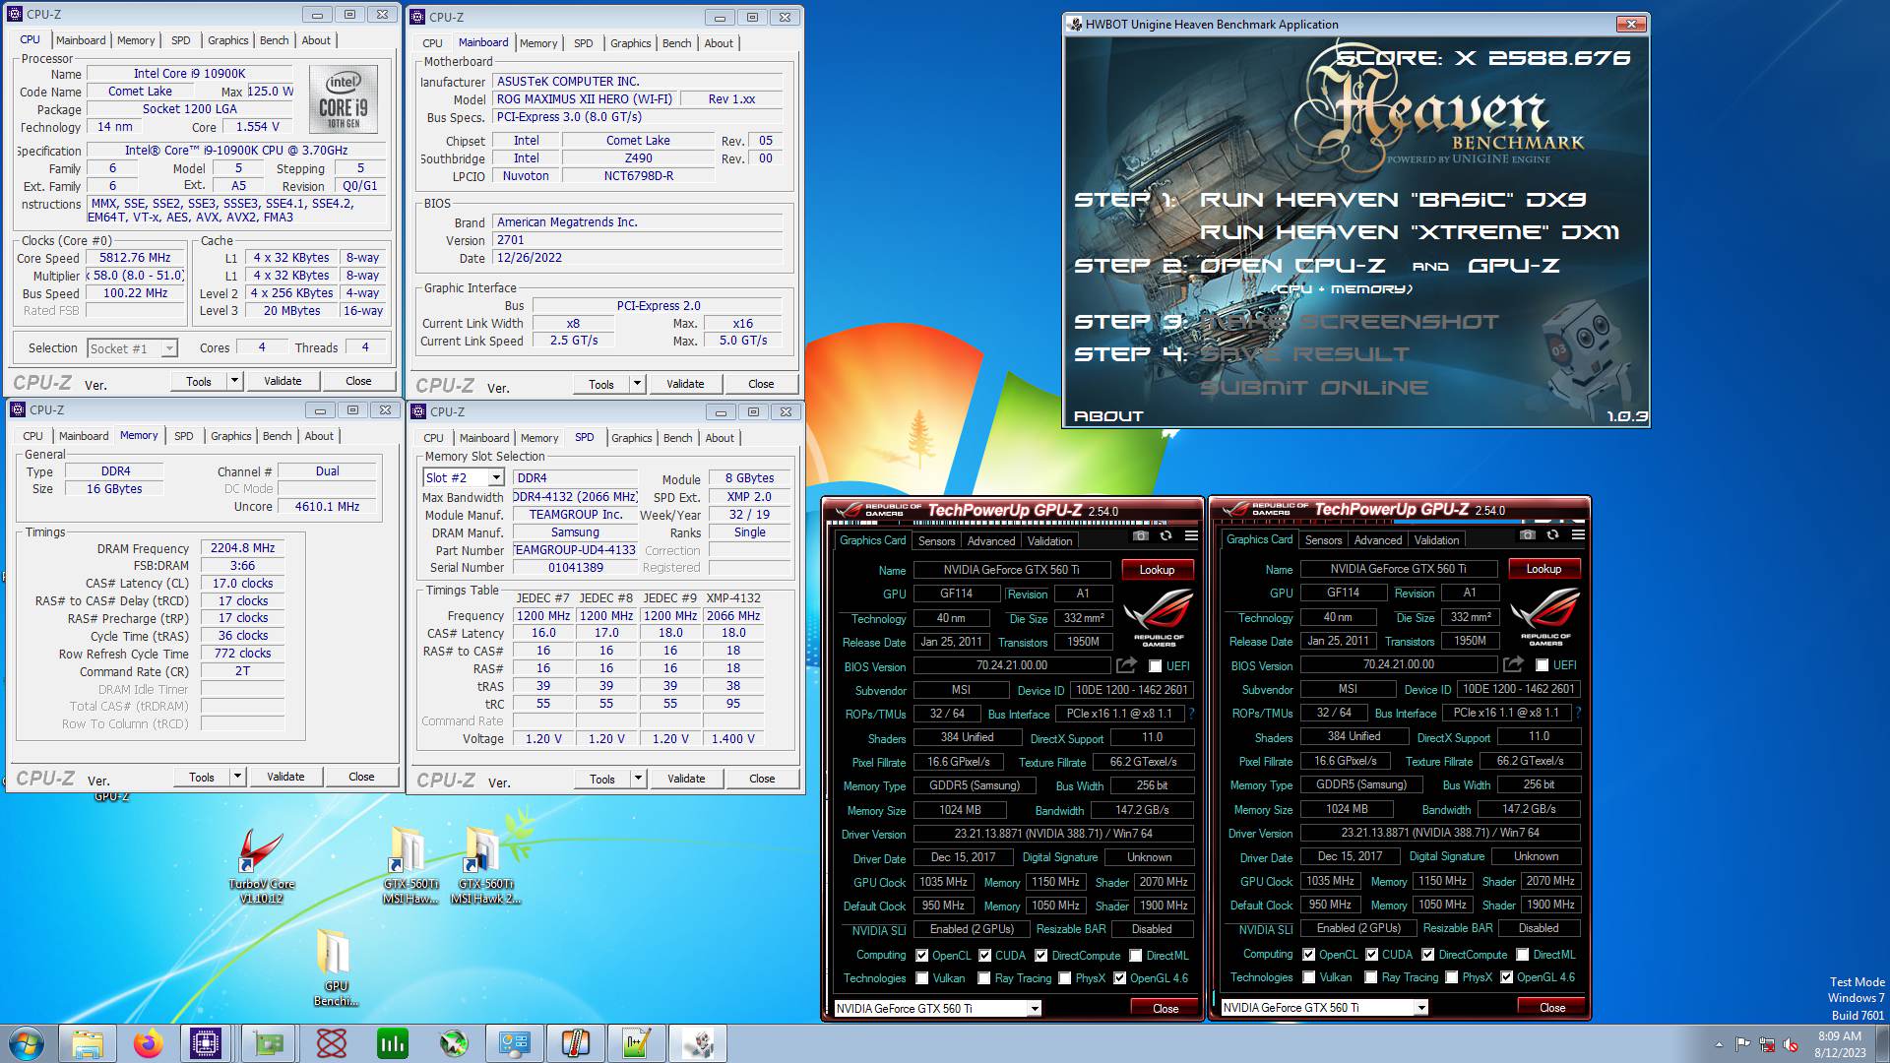Click Show desktop strip at taskbar end
1890x1063 pixels.
coord(1883,1043)
